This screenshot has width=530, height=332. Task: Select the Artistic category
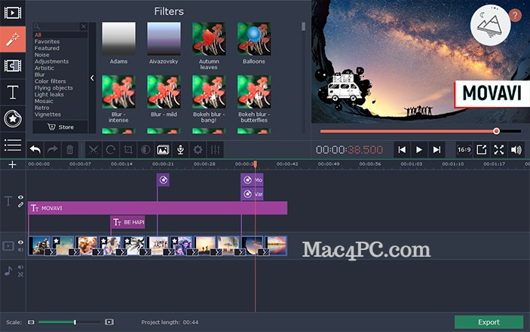[x=44, y=68]
